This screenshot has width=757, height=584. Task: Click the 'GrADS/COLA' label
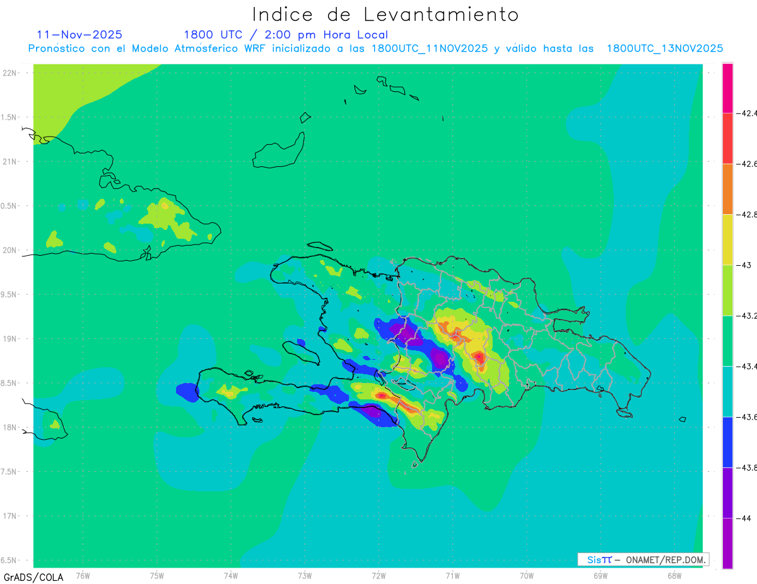pyautogui.click(x=33, y=577)
